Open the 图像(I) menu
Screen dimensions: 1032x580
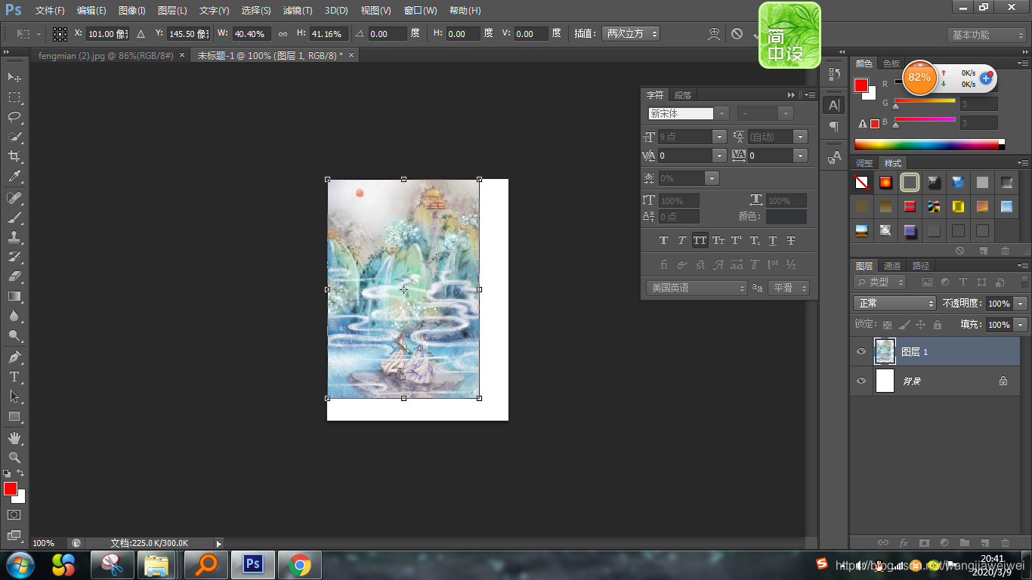pos(131,11)
